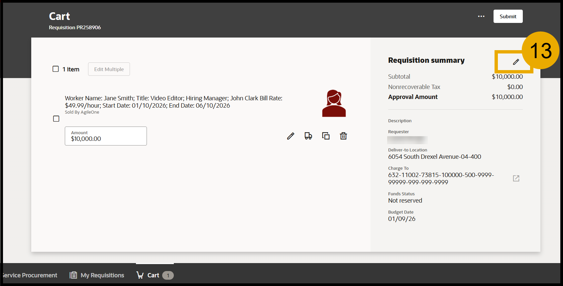563x286 pixels.
Task: Click 'Requisition PR258906' header text
Action: click(75, 27)
